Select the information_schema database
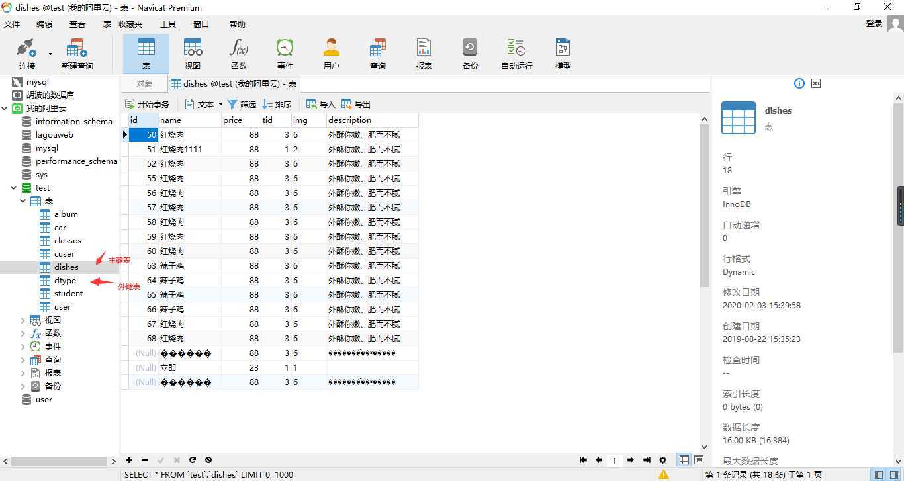 point(73,122)
